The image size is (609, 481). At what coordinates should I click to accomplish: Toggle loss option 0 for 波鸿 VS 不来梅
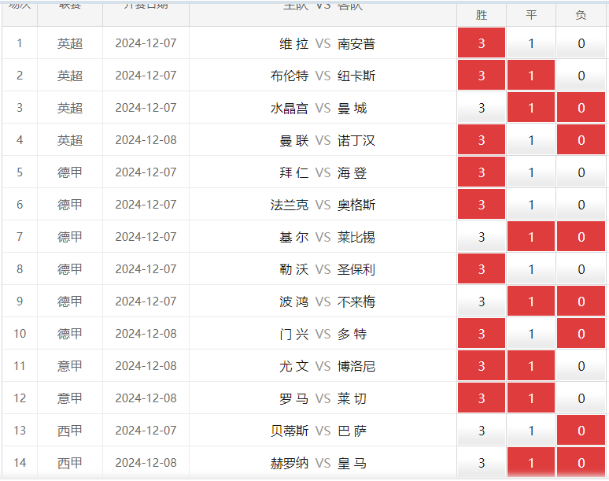[x=581, y=301]
